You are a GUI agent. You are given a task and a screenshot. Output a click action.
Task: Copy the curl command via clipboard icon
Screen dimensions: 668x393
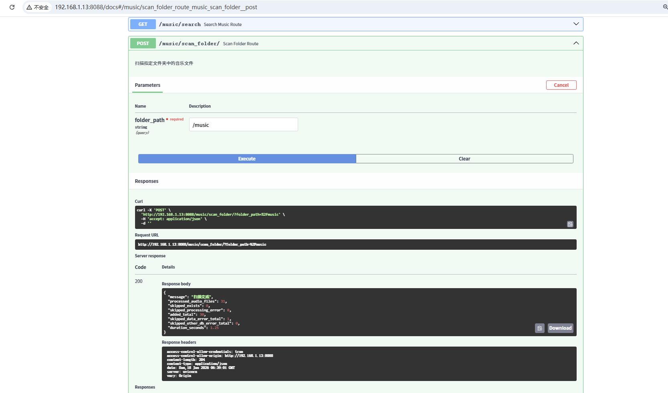(570, 224)
